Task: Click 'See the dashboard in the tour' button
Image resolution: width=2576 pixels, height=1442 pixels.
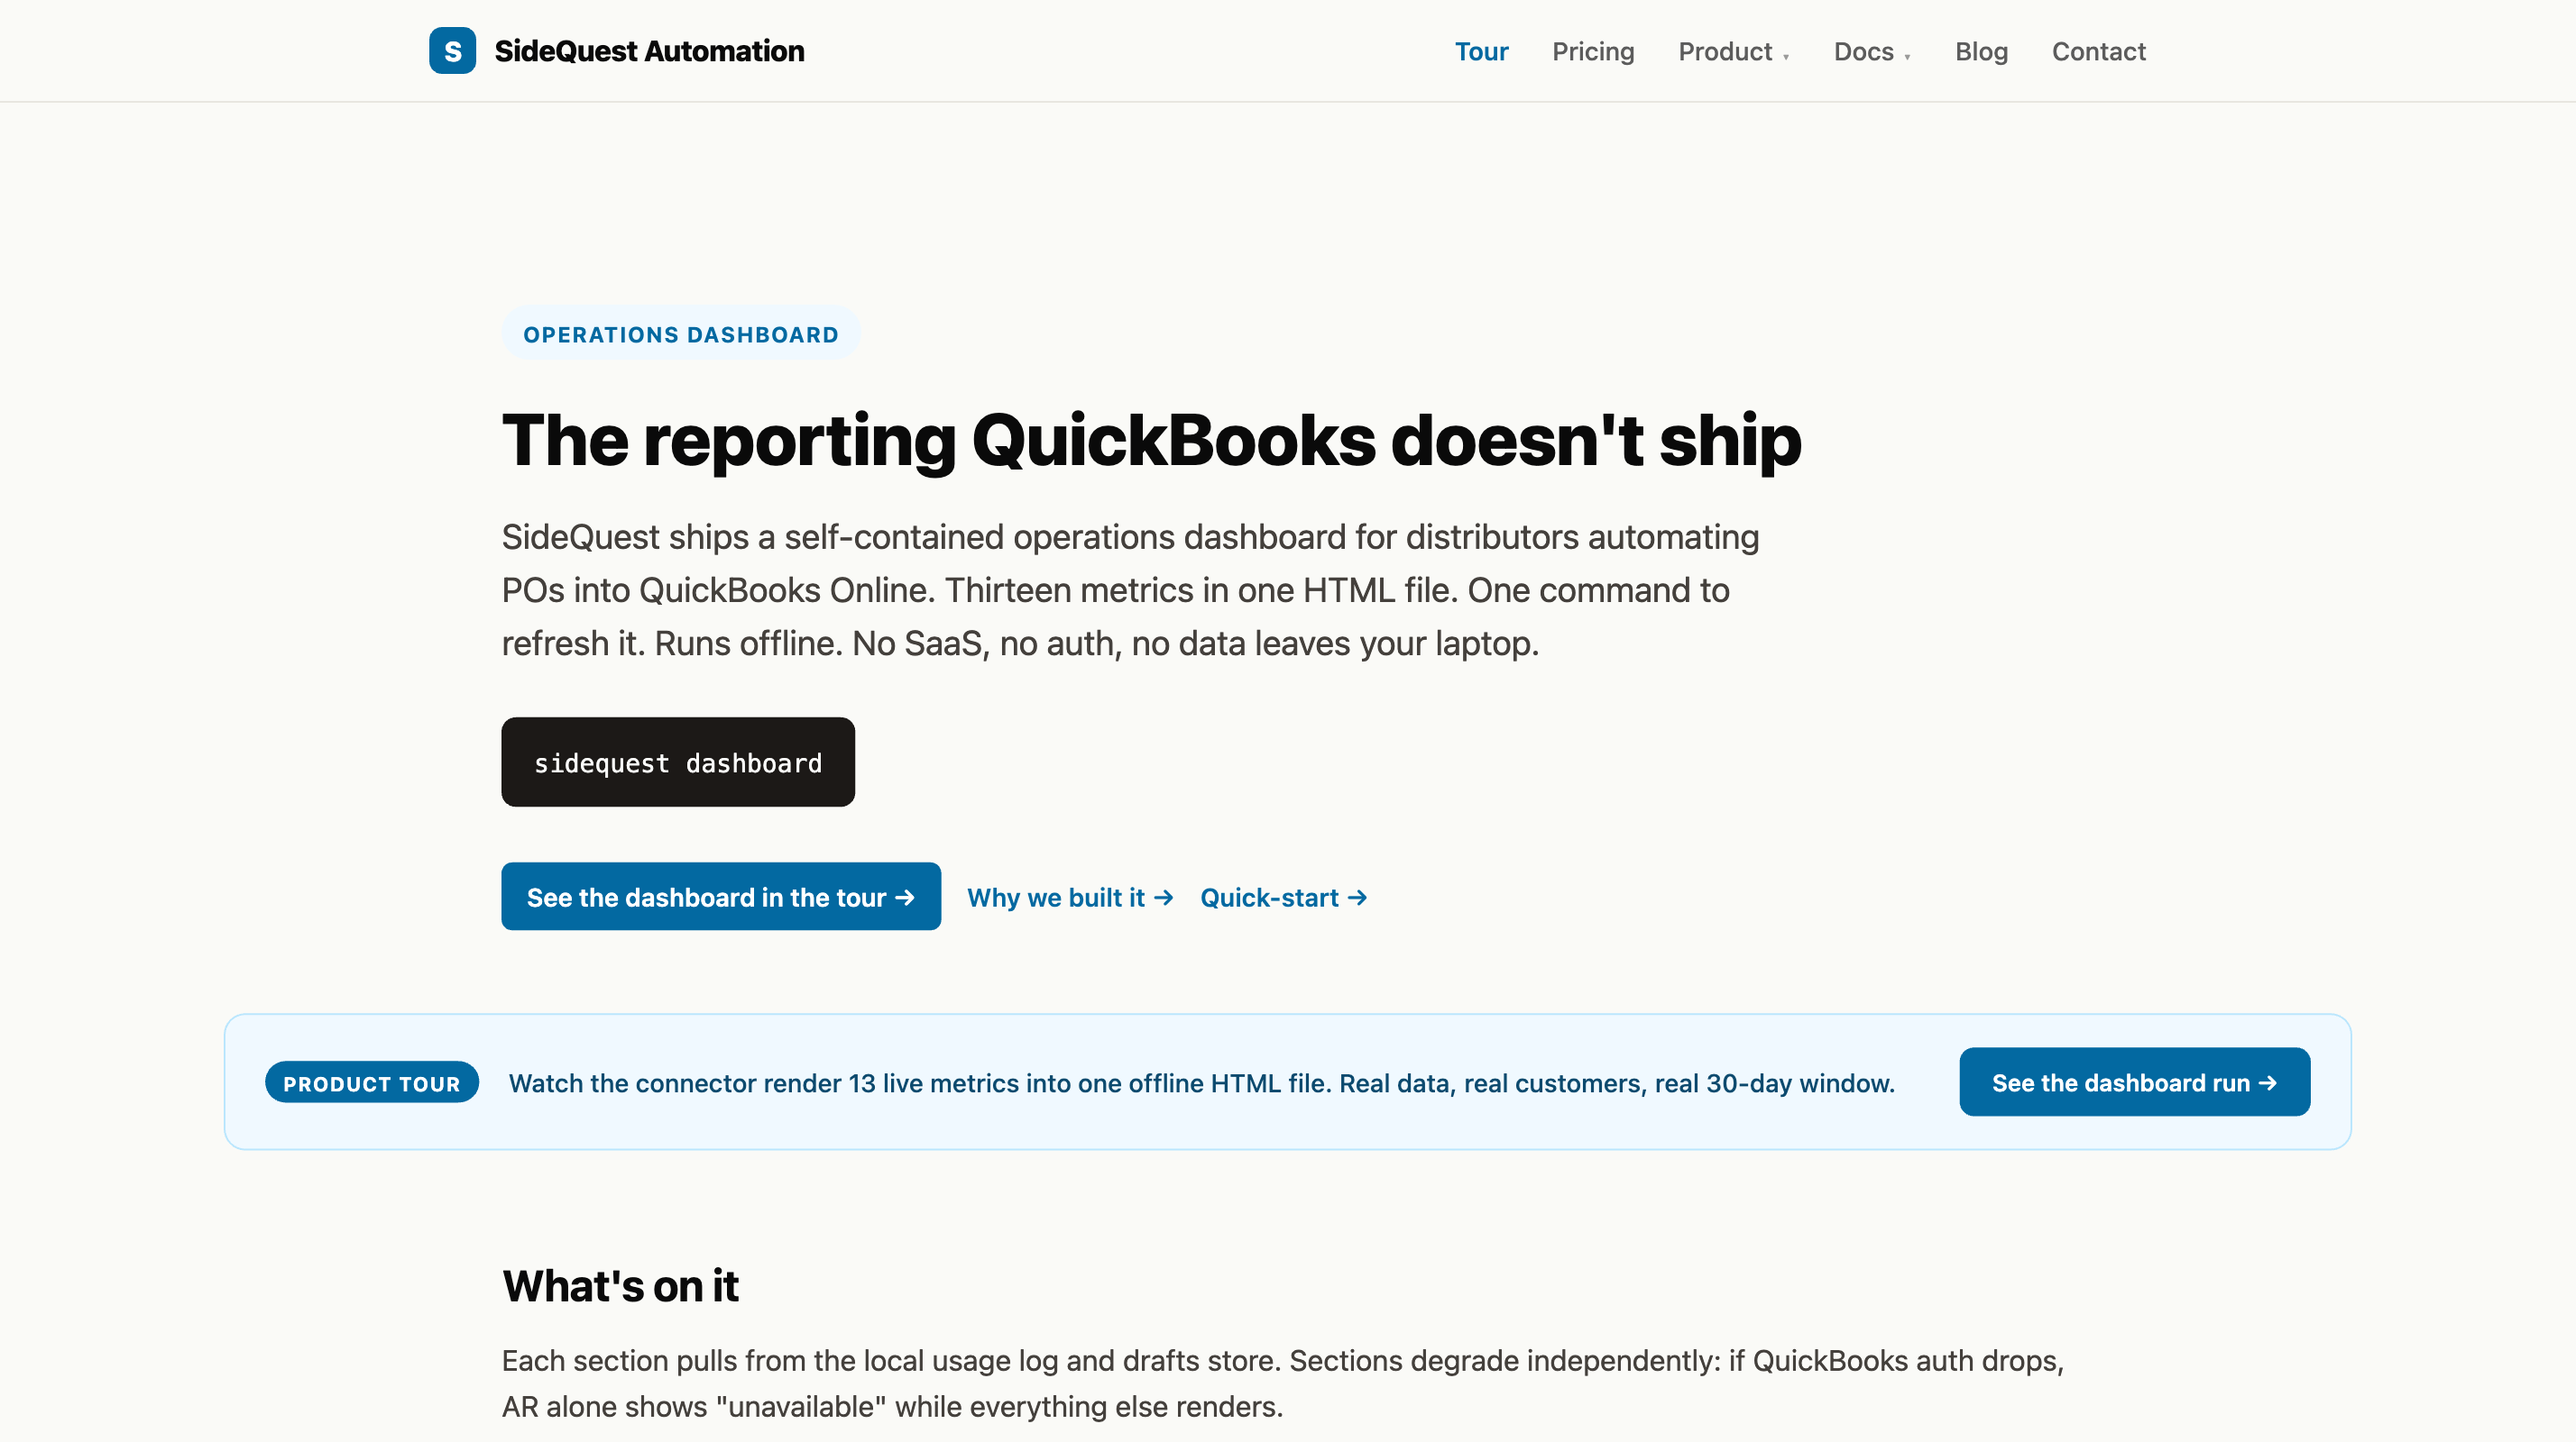Action: click(721, 897)
